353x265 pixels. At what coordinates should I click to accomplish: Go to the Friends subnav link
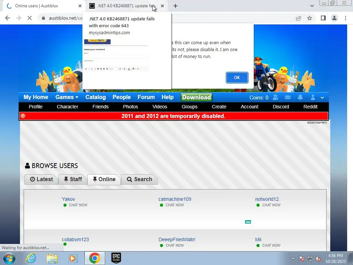point(100,107)
